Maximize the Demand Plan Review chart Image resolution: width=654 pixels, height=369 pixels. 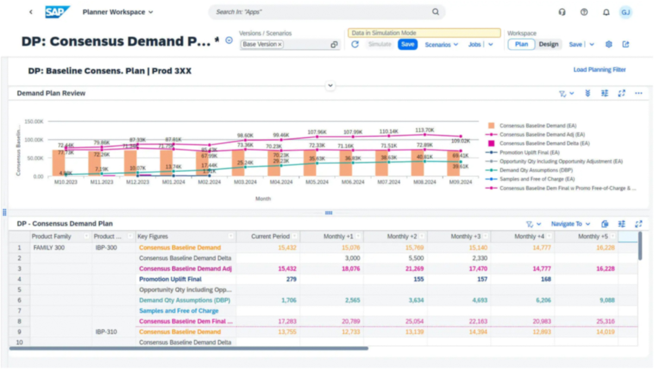621,93
